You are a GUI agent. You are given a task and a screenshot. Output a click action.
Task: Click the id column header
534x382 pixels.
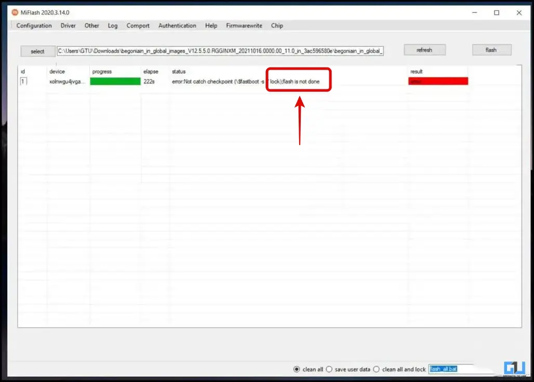pos(23,72)
